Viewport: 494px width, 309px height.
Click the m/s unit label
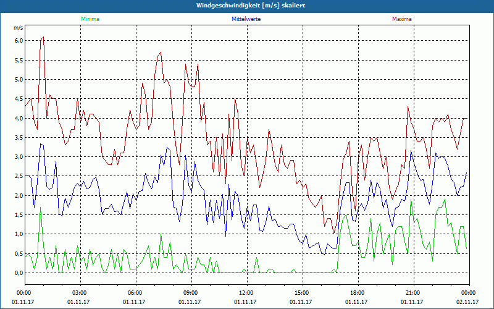tap(19, 28)
